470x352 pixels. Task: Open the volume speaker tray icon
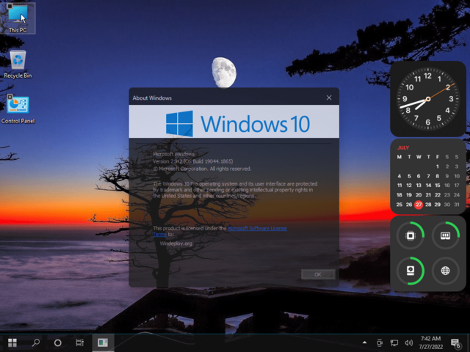coord(408,342)
